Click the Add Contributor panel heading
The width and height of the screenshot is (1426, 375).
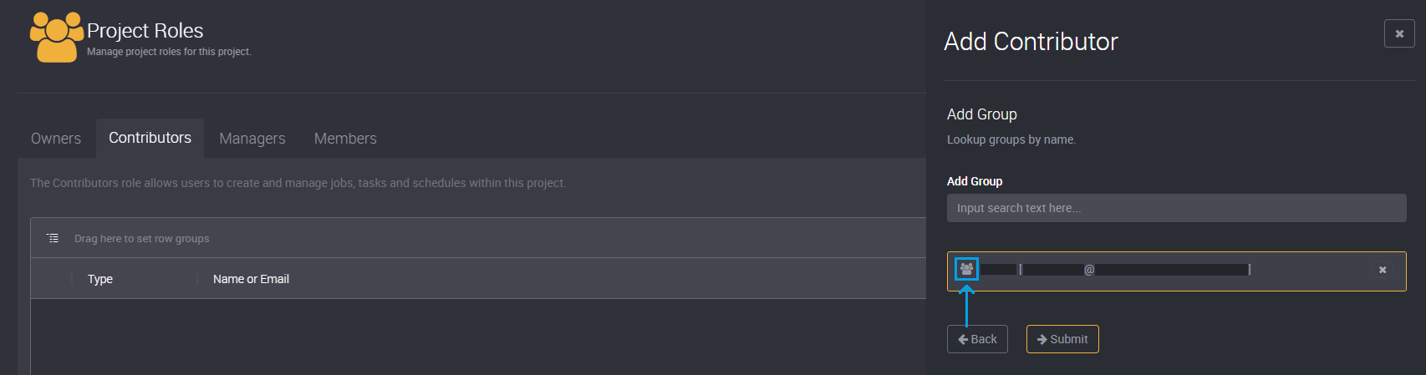[1031, 42]
